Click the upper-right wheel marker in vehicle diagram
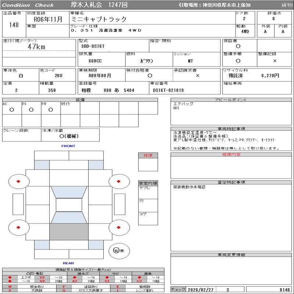Screen dimensions: 294x294 [x=119, y=181]
